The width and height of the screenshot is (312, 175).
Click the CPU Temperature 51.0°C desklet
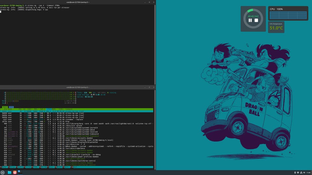click(276, 27)
